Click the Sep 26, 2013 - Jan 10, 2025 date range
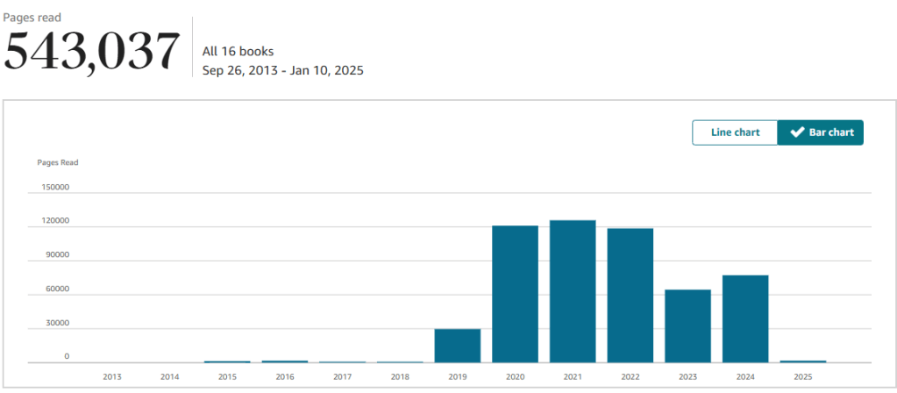897x393 pixels. pyautogui.click(x=282, y=70)
